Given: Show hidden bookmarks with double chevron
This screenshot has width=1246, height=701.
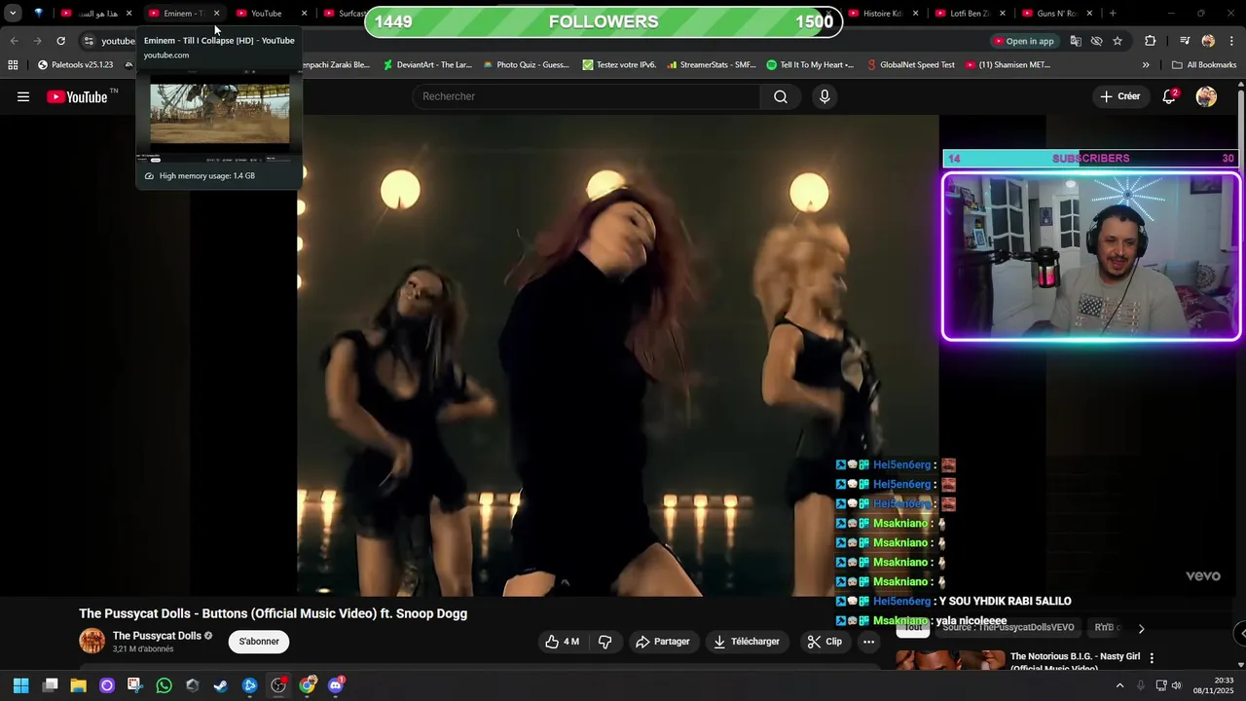Looking at the screenshot, I should [x=1146, y=65].
